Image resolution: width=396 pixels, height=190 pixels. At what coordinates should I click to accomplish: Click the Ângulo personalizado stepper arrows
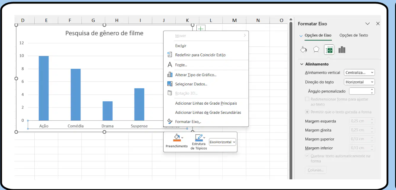pyautogui.click(x=372, y=91)
